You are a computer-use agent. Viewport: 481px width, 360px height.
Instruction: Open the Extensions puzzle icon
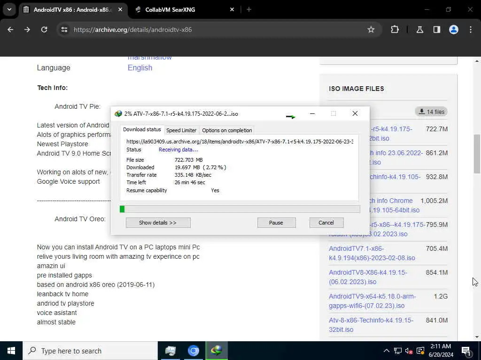(395, 30)
